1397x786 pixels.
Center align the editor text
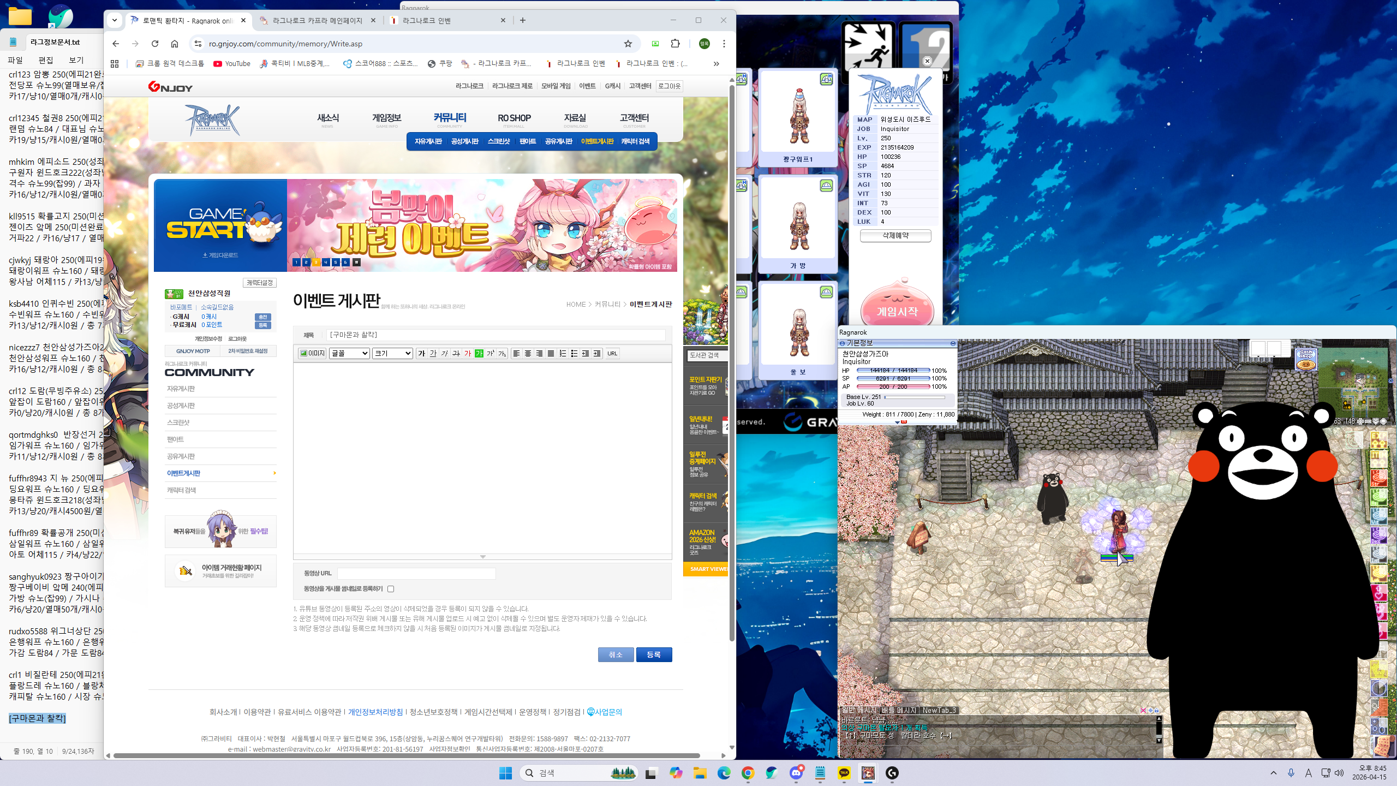pos(528,353)
